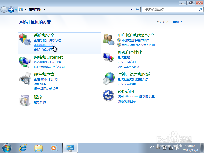Image resolution: width=204 pixels, height=153 pixels.
Task: Open 时钟、语言和区域 clock icon
Action: pyautogui.click(x=109, y=78)
